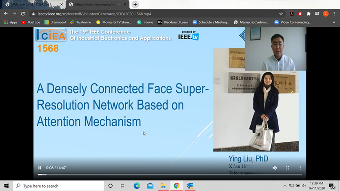The height and width of the screenshot is (191, 340).
Task: Open video player more options menu
Action: coord(300,168)
